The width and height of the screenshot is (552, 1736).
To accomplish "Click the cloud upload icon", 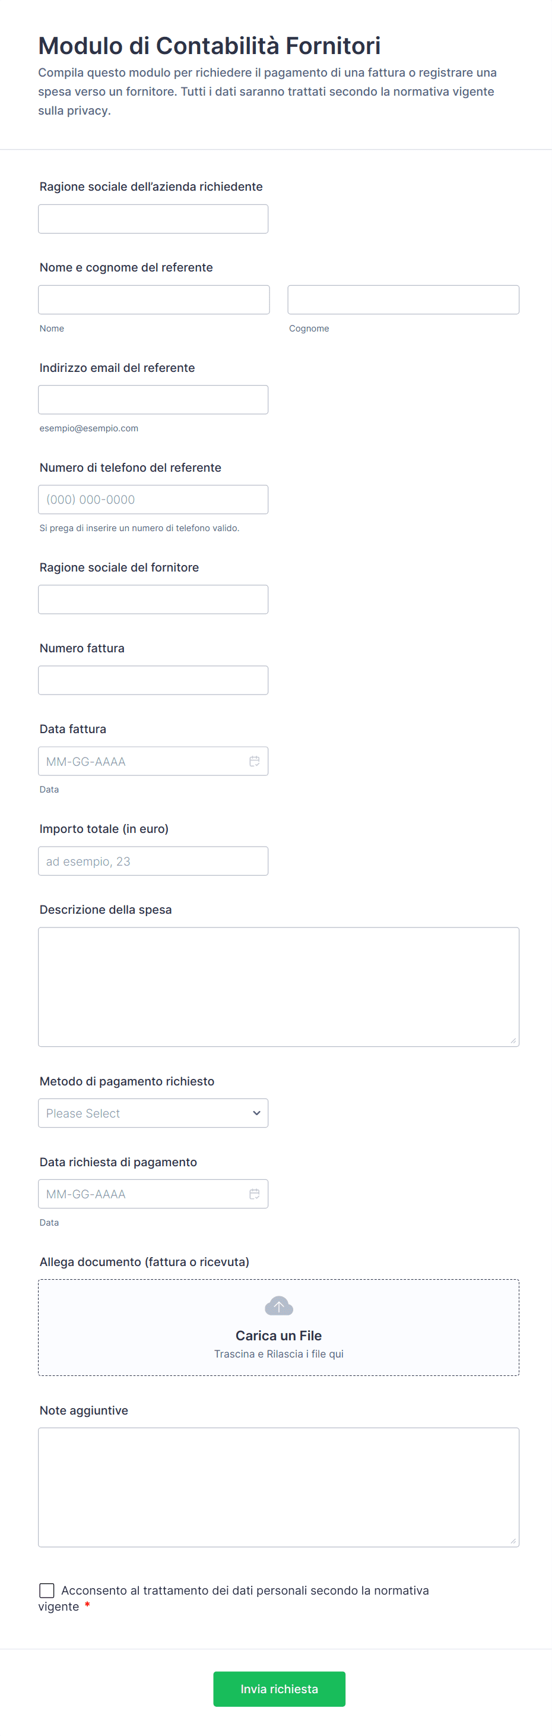I will point(279,1306).
